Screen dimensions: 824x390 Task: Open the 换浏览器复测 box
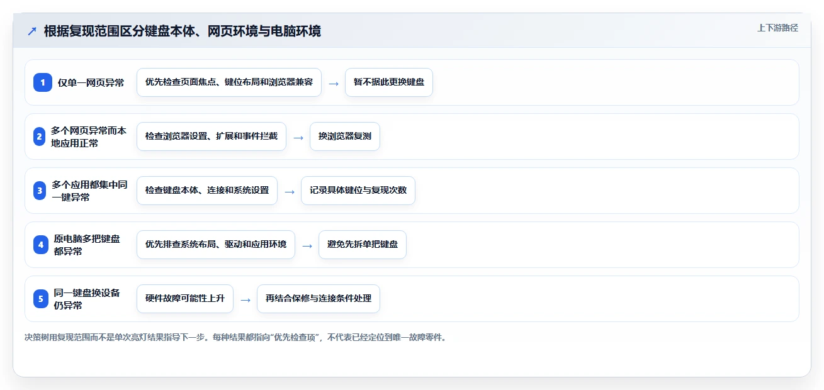(x=345, y=136)
